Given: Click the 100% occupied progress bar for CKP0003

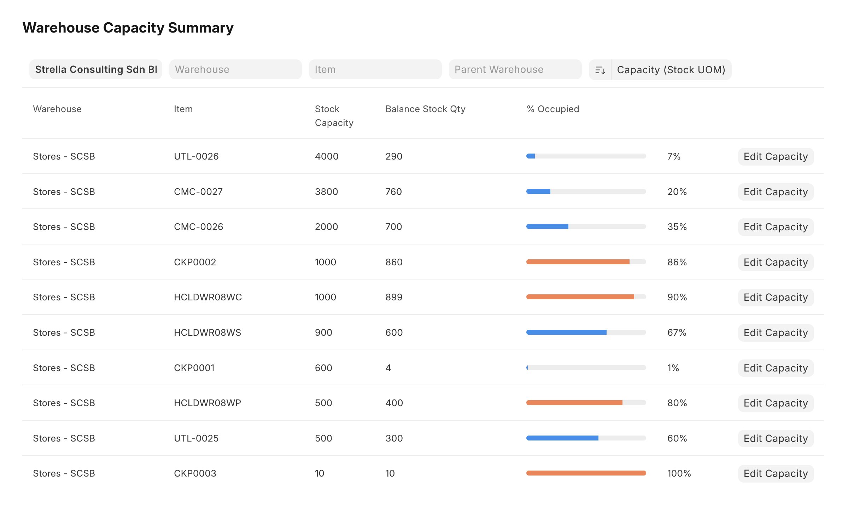Looking at the screenshot, I should coord(586,473).
